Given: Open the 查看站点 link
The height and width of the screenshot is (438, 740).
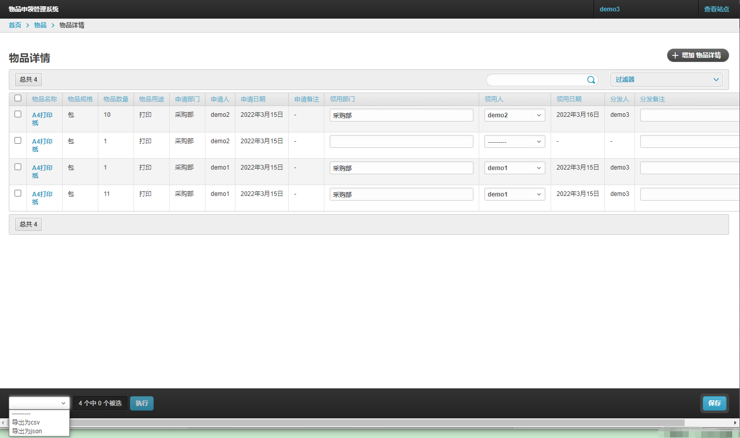Looking at the screenshot, I should (x=717, y=9).
